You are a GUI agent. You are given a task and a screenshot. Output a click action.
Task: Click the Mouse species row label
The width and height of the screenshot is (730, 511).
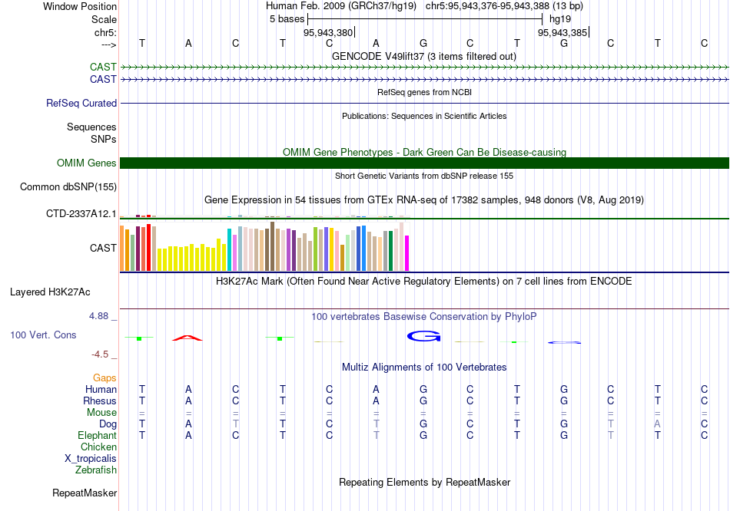click(x=101, y=413)
